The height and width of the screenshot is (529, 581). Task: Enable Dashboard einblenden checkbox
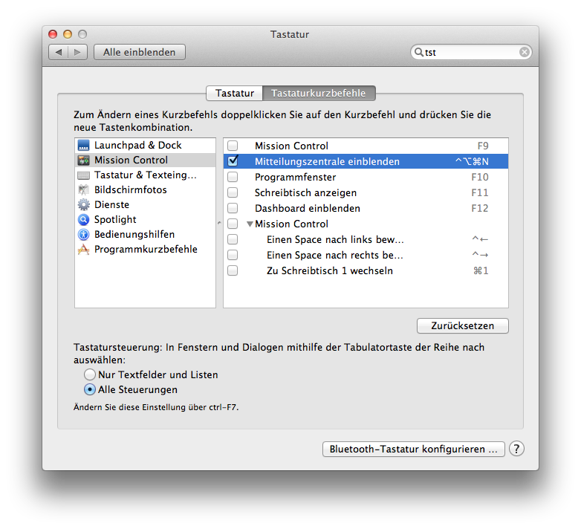pos(233,208)
